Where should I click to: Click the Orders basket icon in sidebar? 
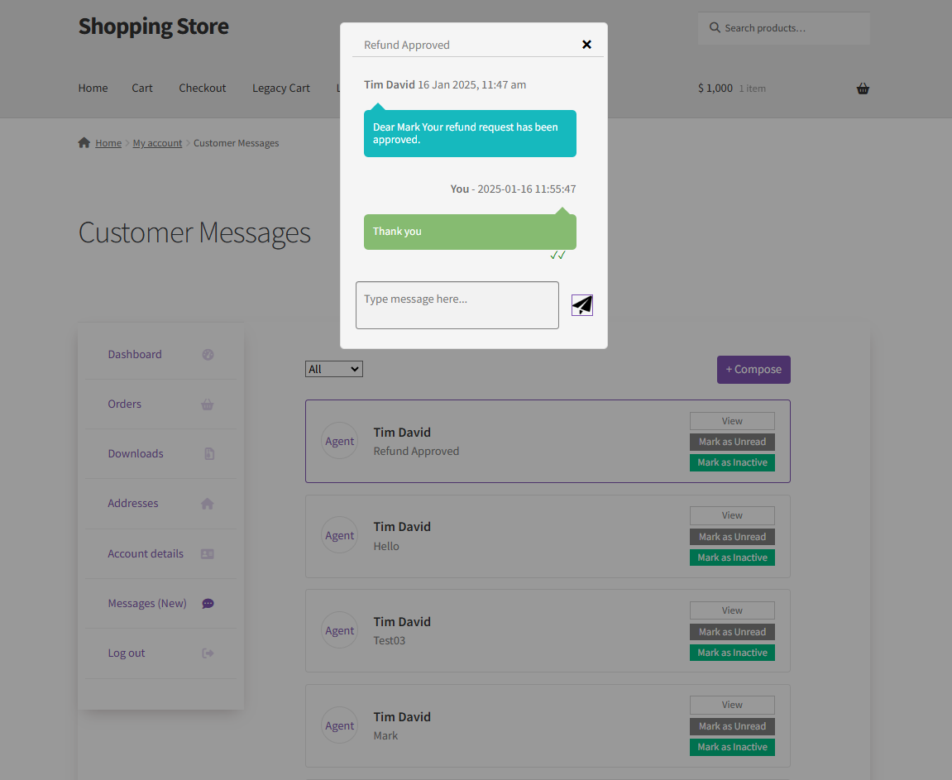(208, 404)
